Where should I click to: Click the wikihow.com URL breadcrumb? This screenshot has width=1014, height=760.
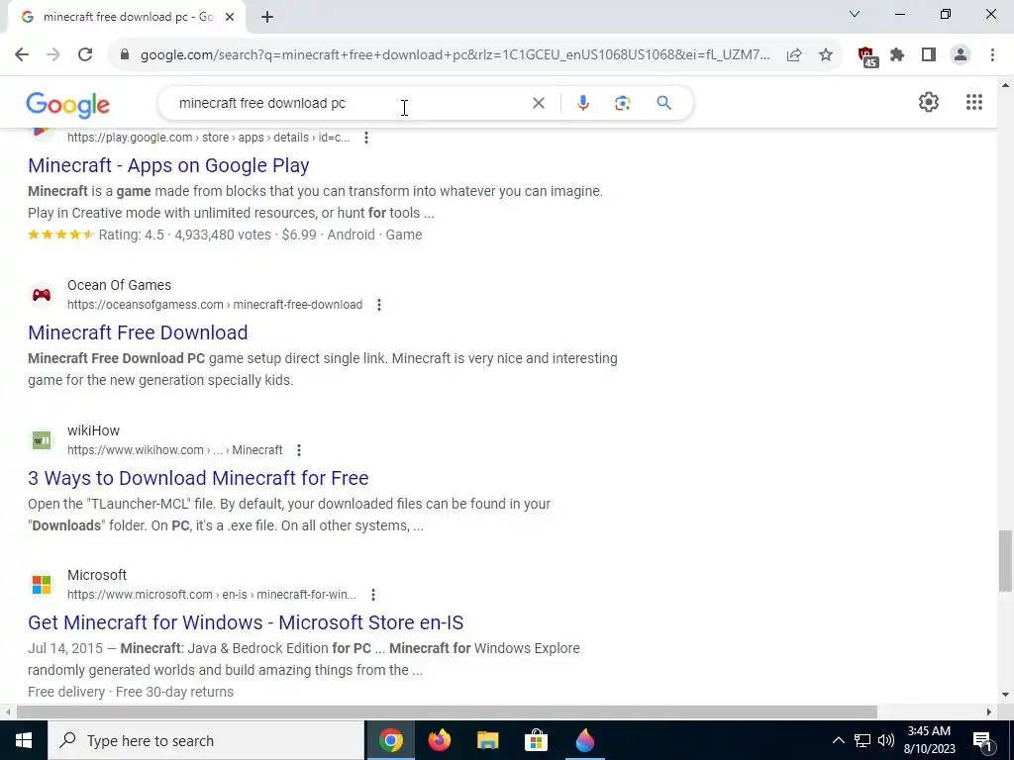coord(174,450)
